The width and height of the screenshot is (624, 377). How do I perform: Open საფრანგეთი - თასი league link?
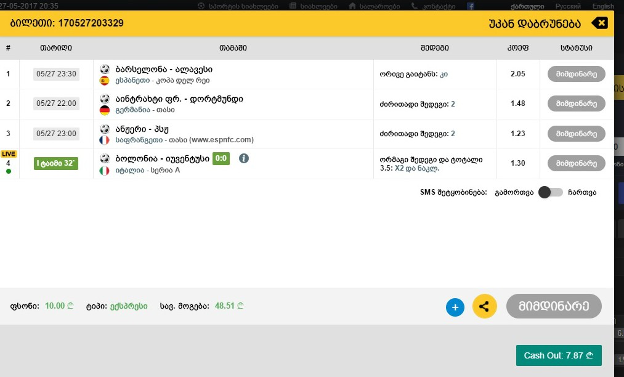[184, 140]
